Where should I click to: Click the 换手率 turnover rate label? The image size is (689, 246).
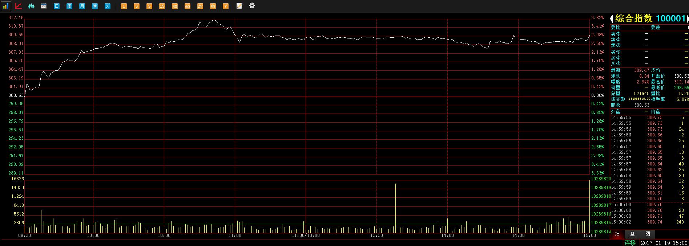658,99
